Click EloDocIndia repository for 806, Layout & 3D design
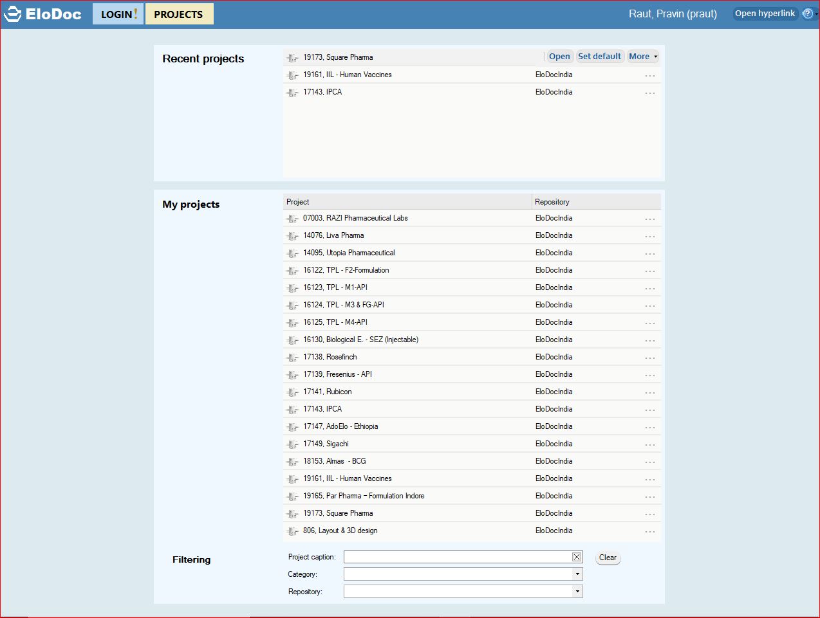Image resolution: width=820 pixels, height=618 pixels. 554,531
